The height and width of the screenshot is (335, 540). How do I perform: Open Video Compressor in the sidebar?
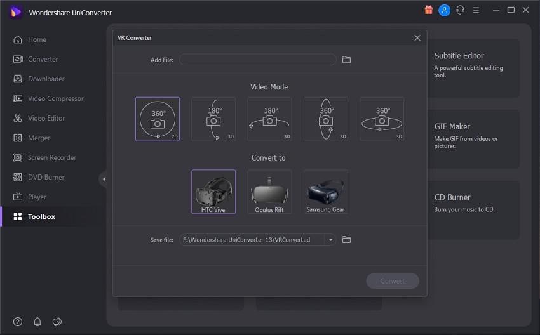click(48, 98)
